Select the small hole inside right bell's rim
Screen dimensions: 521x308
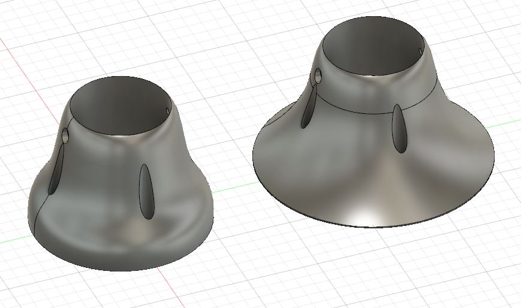tap(421, 52)
